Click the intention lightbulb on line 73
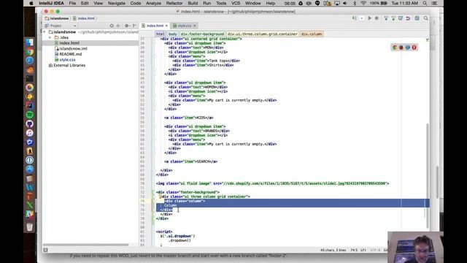Viewport: 467px width, 263px height. pos(161,197)
